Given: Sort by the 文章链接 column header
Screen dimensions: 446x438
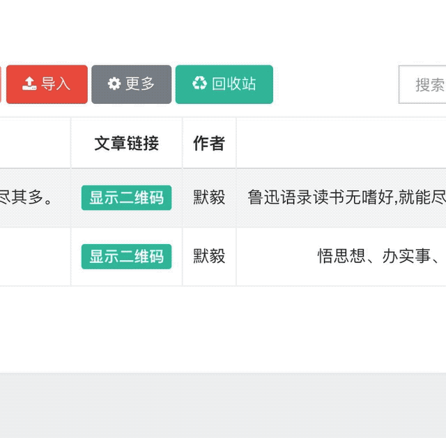Looking at the screenshot, I should click(x=127, y=143).
